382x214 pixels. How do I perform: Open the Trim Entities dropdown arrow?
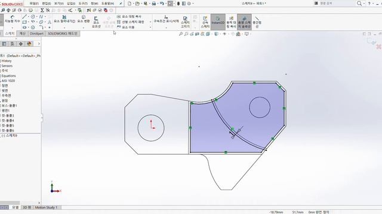(64, 28)
